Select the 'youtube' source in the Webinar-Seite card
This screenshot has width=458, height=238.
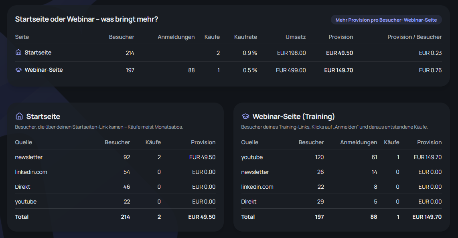tap(252, 157)
